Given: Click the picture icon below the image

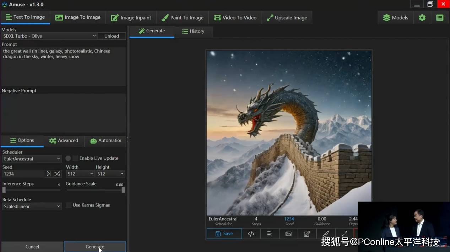Looking at the screenshot, I should (x=288, y=234).
